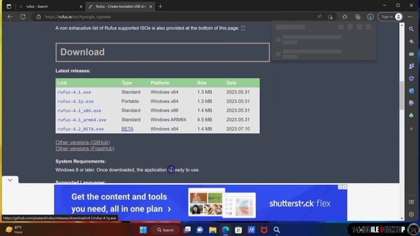Open the Shutterstock flex ad banner
The width and height of the screenshot is (420, 236).
click(x=201, y=203)
